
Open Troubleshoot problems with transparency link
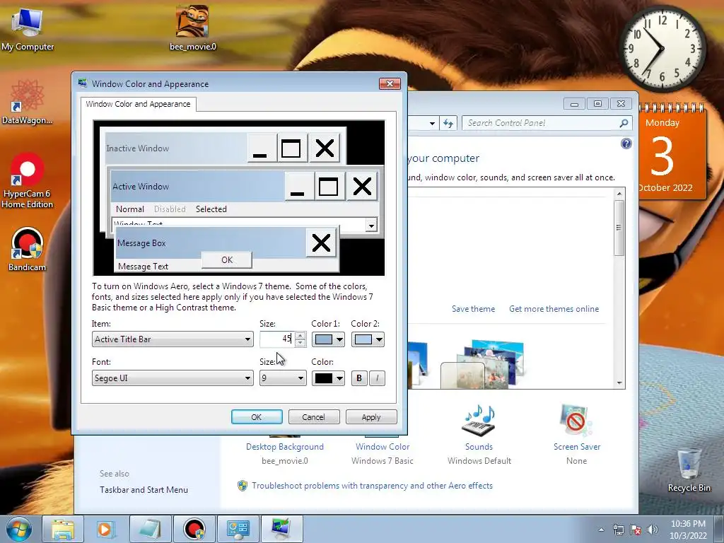point(372,486)
